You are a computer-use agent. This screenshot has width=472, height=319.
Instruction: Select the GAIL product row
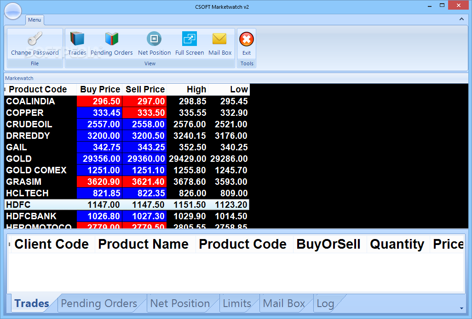point(127,148)
